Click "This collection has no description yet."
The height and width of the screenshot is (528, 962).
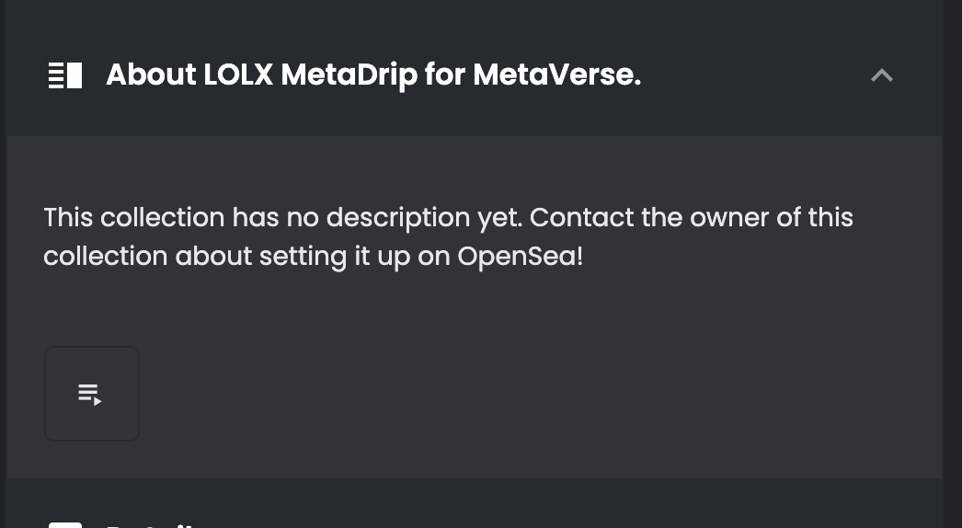coord(281,218)
